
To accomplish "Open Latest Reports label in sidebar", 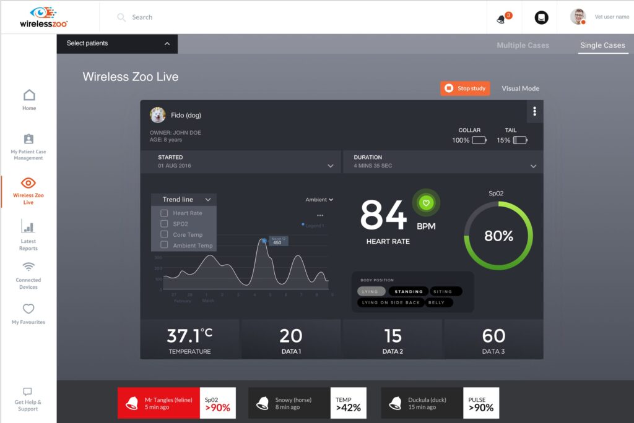I will tap(28, 245).
